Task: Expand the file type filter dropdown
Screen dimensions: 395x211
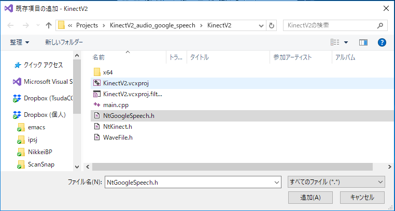Action: [381, 182]
